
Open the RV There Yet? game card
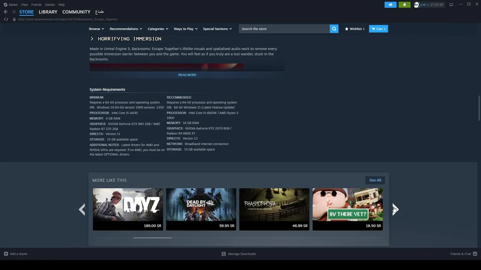click(348, 209)
